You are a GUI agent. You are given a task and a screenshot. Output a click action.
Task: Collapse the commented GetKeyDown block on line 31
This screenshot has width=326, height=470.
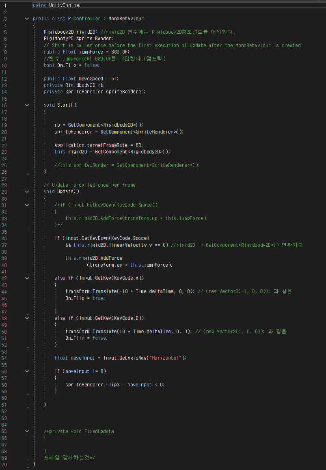point(27,205)
